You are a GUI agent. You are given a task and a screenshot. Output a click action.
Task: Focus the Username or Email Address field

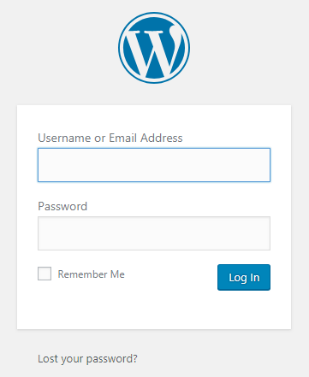154,165
